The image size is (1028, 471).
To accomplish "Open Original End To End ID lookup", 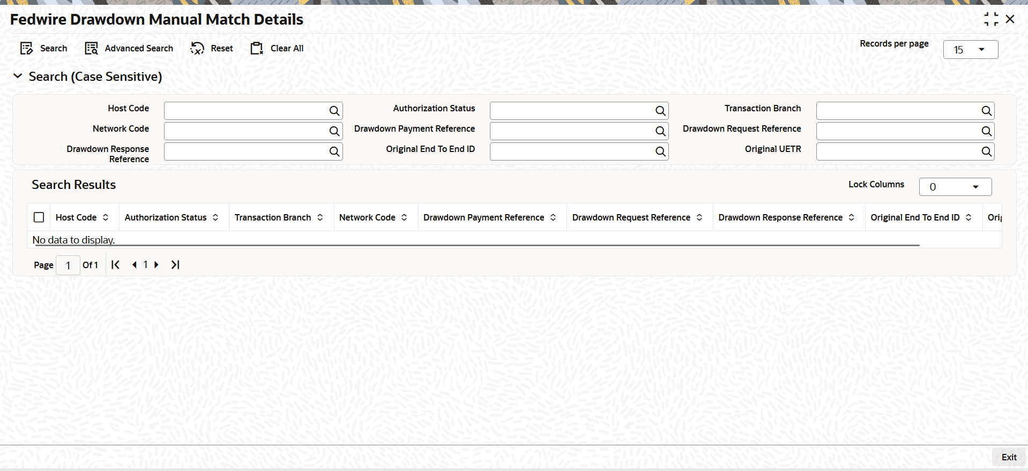I will [x=660, y=151].
